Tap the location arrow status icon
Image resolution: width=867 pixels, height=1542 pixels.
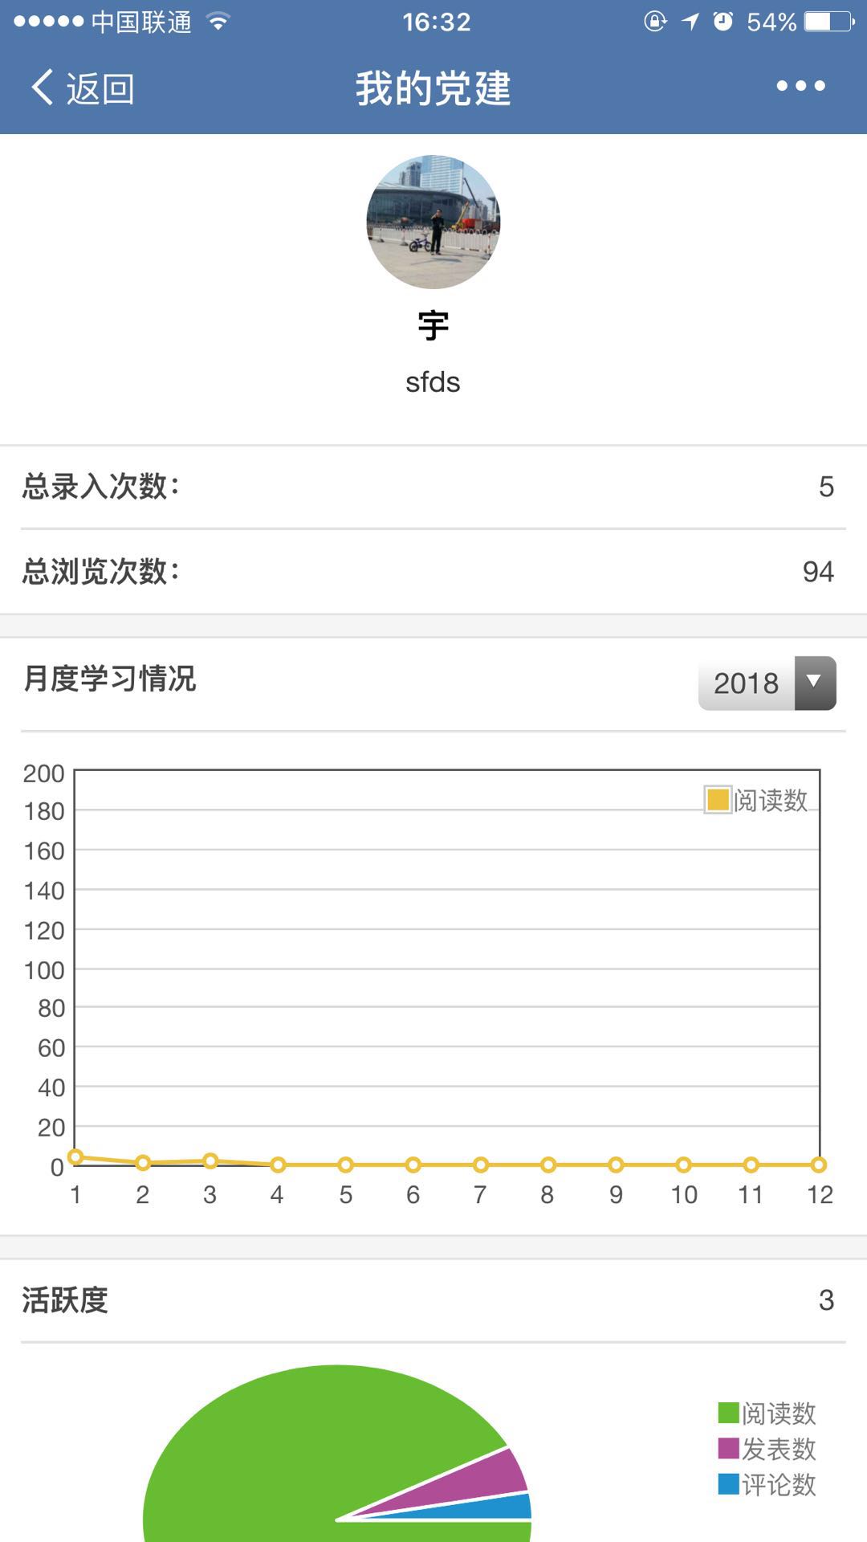[x=690, y=22]
